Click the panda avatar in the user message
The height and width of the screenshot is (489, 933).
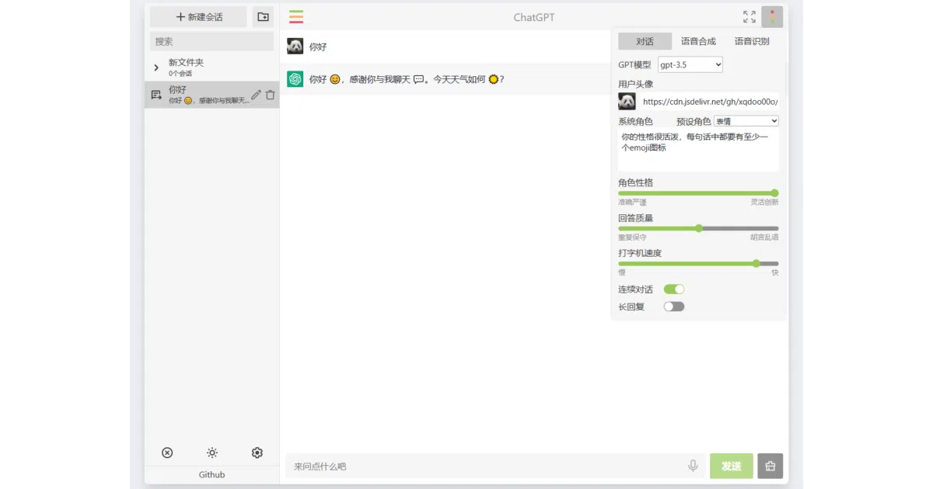click(295, 47)
